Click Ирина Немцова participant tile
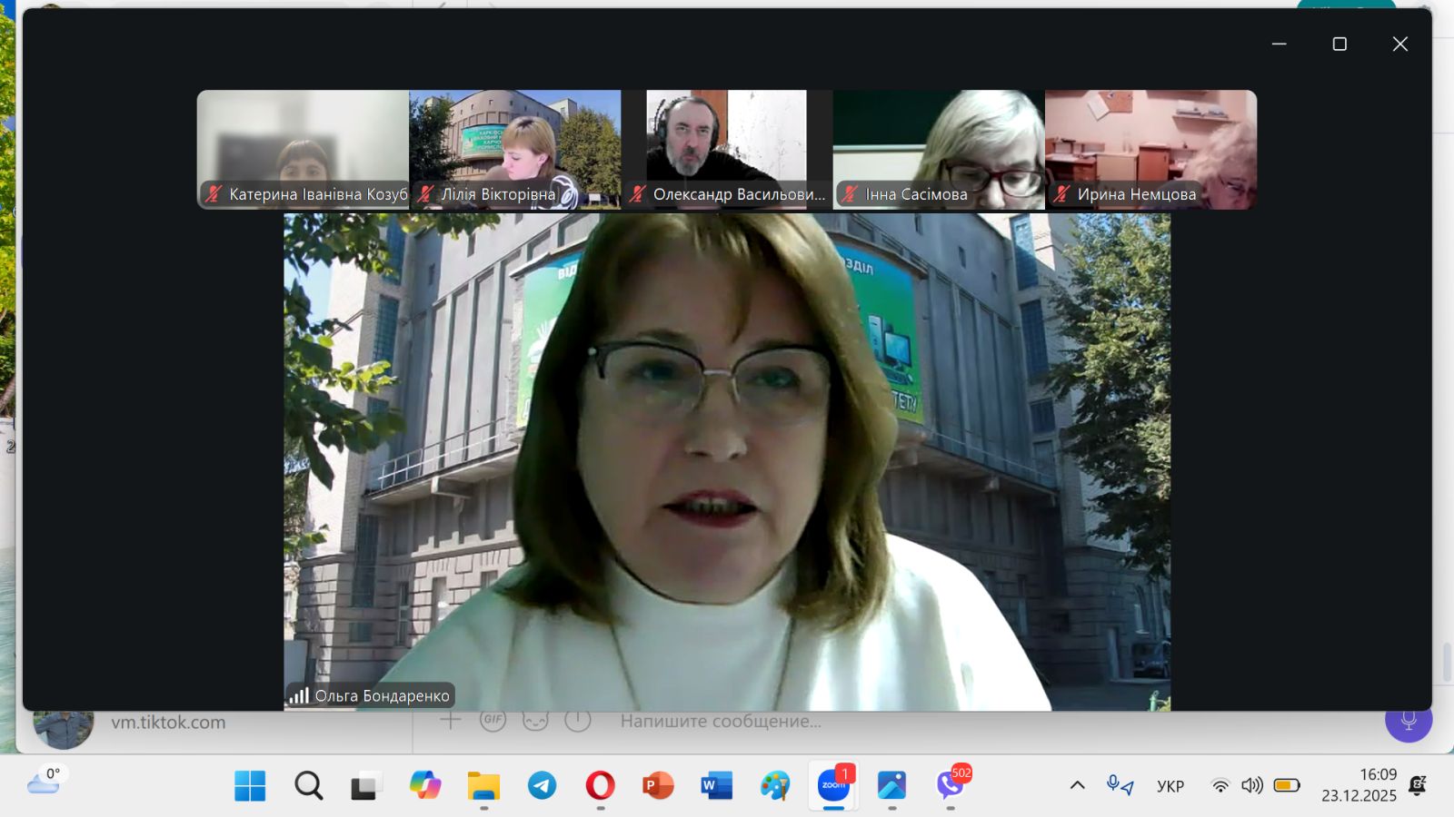This screenshot has height=817, width=1454. pos(1150,150)
